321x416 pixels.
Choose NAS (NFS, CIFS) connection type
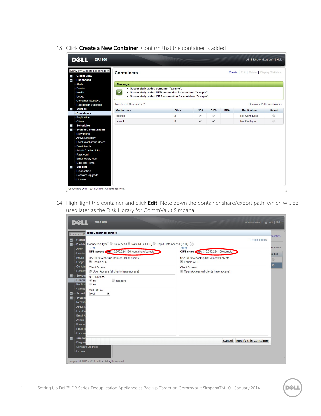click(129, 244)
